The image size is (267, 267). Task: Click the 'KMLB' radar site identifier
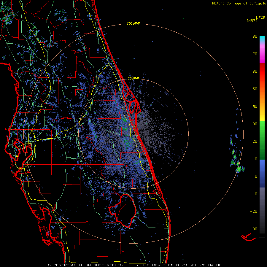pos(173,265)
